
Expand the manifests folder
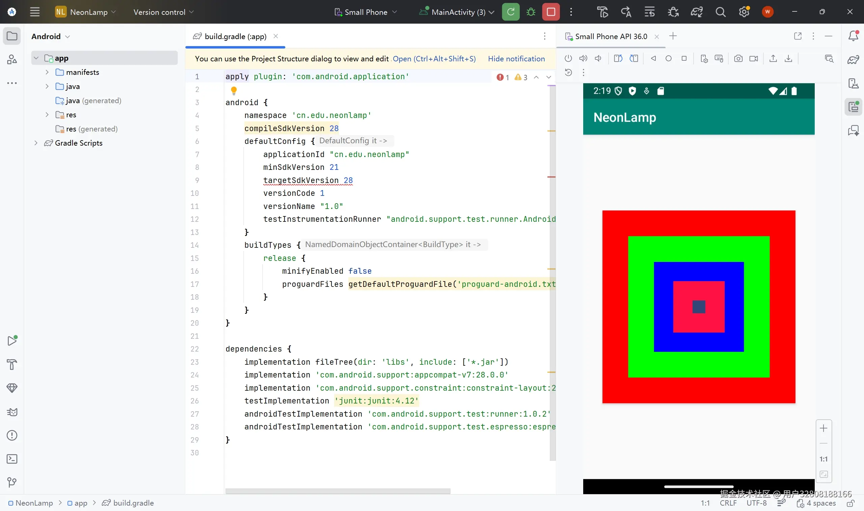(47, 72)
